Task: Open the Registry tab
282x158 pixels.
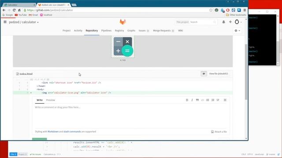Action: 119,31
